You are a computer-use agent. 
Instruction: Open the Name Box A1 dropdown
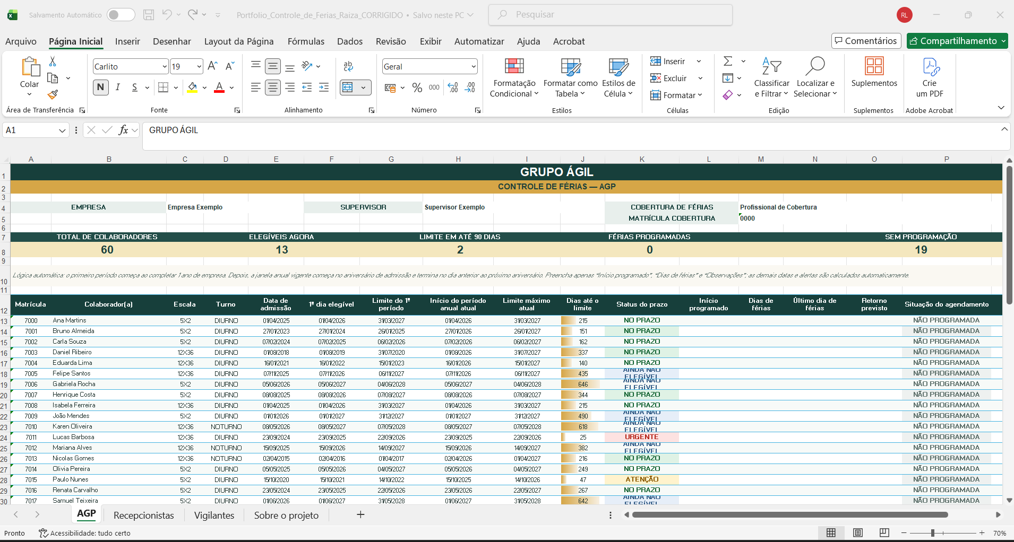[62, 130]
